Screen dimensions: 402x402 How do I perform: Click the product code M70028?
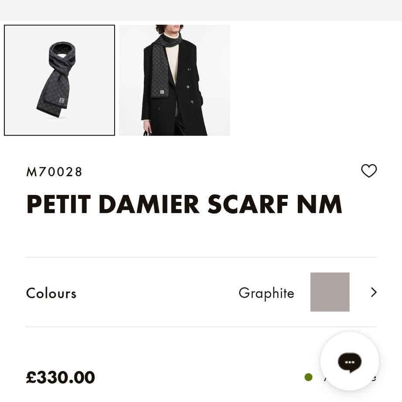55,172
